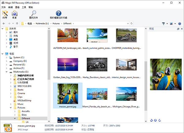Select the 音乐 music library
The width and height of the screenshot is (184, 133).
(16, 47)
